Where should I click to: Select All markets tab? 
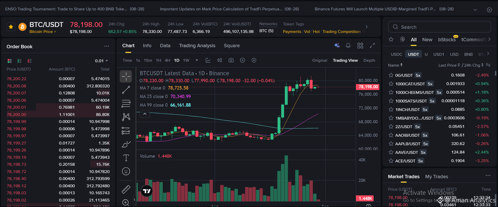(414, 40)
